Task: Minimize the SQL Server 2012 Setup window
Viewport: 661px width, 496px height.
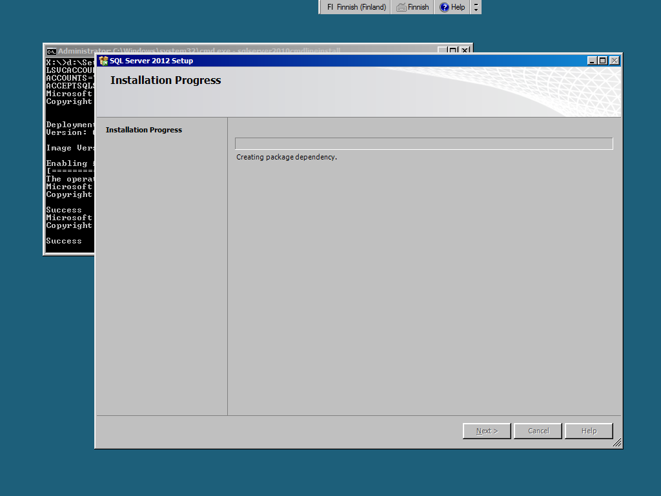Action: [592, 61]
